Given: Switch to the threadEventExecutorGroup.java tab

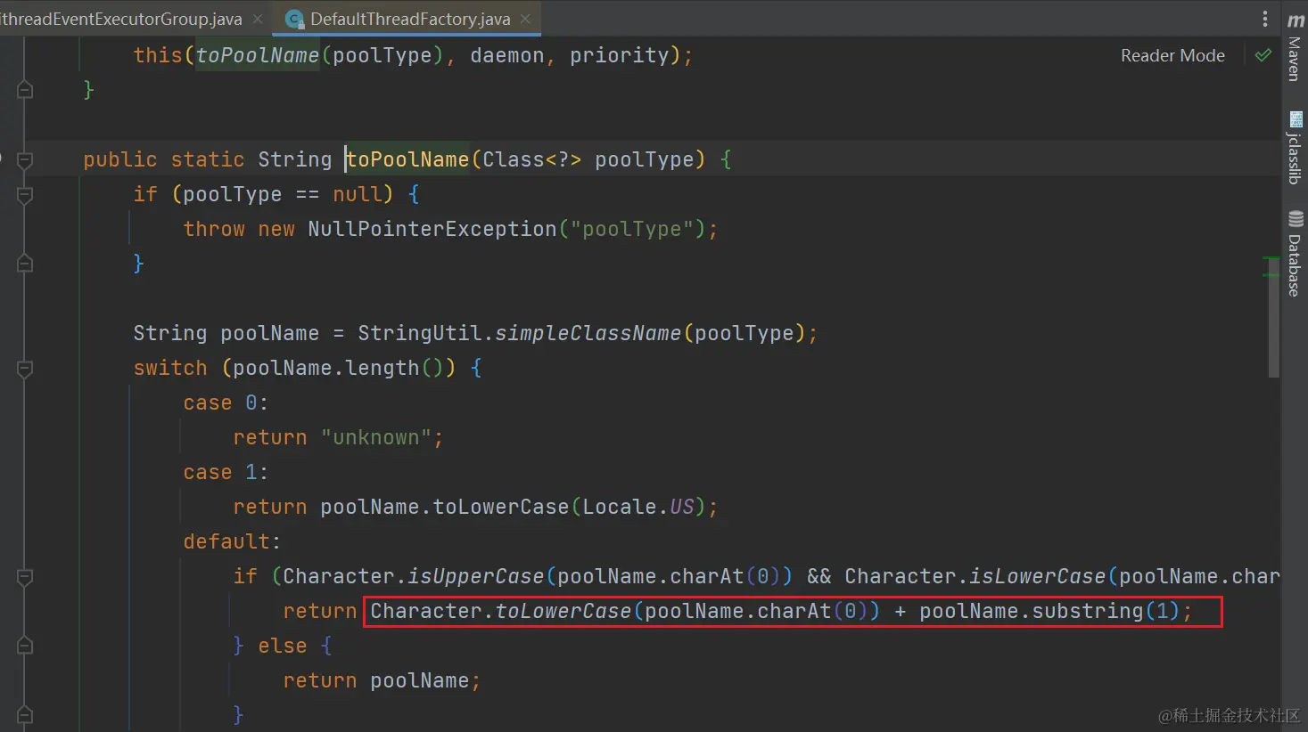Looking at the screenshot, I should click(121, 19).
